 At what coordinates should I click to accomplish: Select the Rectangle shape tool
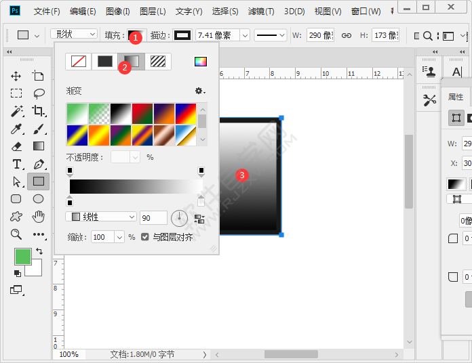tap(38, 181)
